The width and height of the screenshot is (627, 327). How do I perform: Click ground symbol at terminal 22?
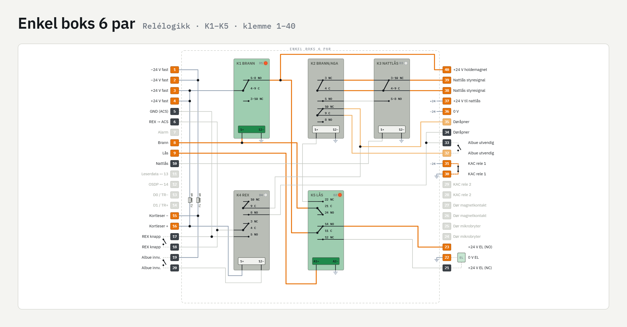point(437,260)
